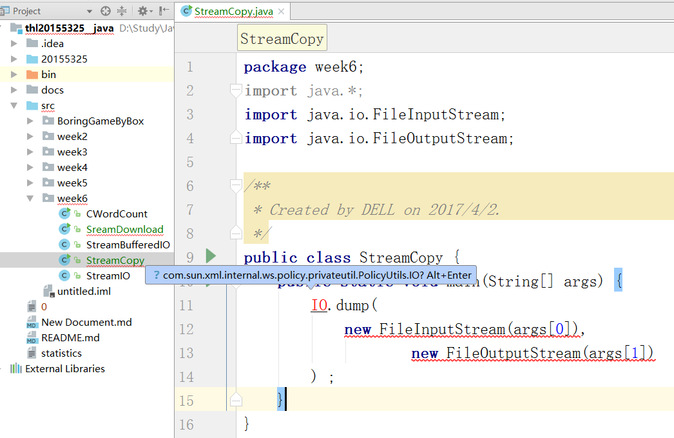
Task: Select the SreamDownload class
Action: tap(124, 230)
